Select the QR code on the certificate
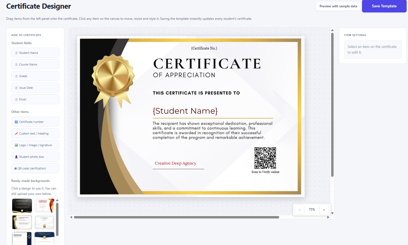This screenshot has width=408, height=245. (x=265, y=158)
